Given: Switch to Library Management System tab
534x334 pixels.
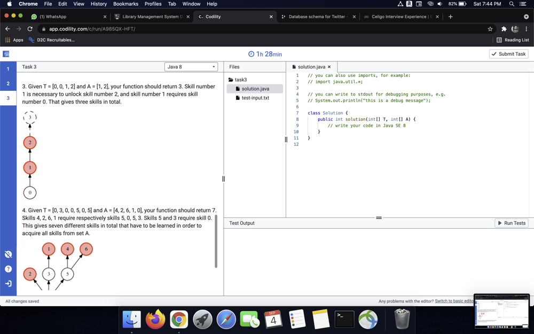Looking at the screenshot, I should pos(152,17).
